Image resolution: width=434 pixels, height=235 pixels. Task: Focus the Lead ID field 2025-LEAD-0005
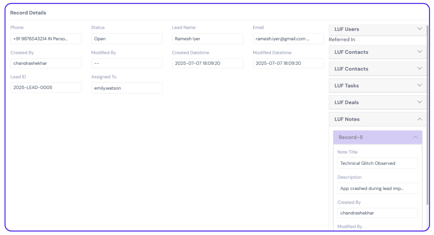pos(46,88)
